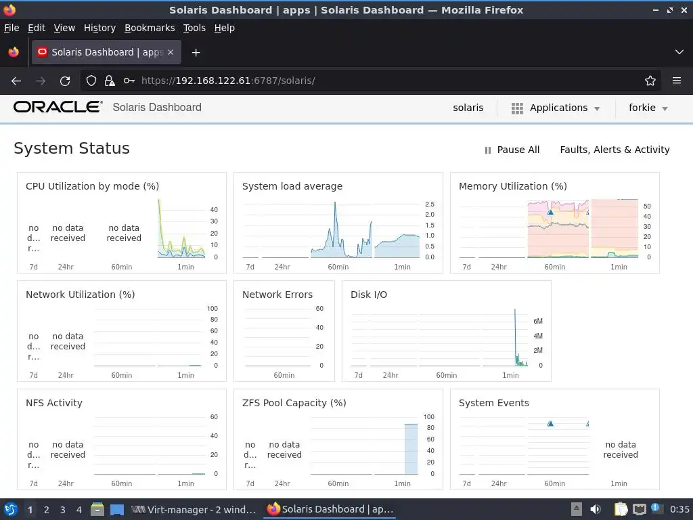Click the removable media tray icon
Image resolution: width=693 pixels, height=520 pixels.
[x=577, y=509]
